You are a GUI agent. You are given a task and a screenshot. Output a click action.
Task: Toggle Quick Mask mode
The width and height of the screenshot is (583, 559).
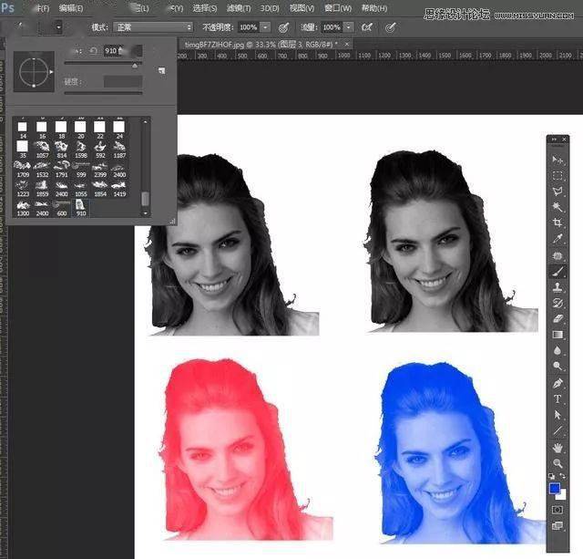click(557, 510)
